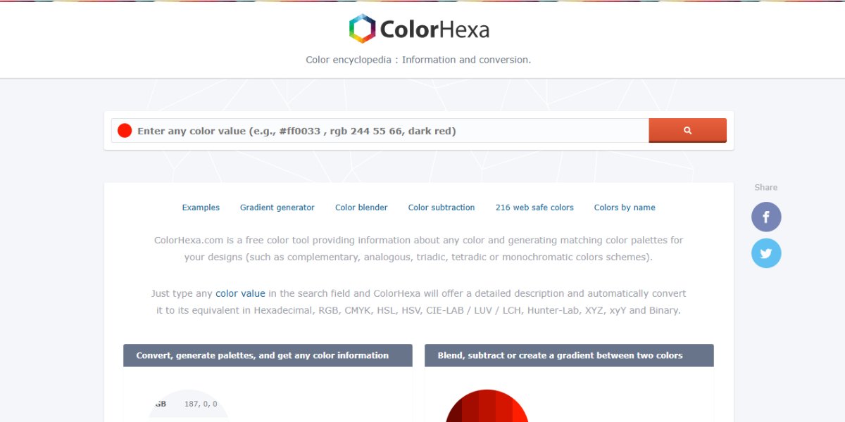
Task: Click the ColorHexa hexagon logo icon
Action: (x=361, y=28)
